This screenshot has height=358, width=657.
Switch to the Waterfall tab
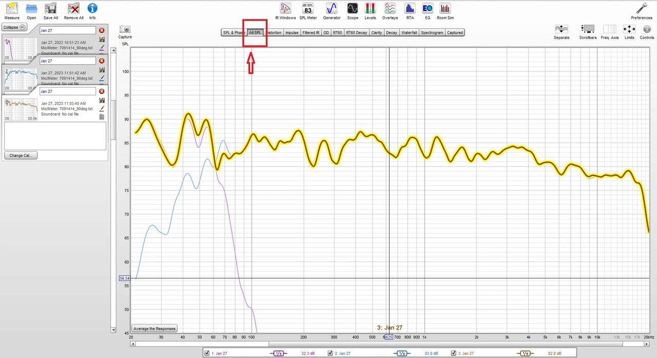click(x=409, y=32)
